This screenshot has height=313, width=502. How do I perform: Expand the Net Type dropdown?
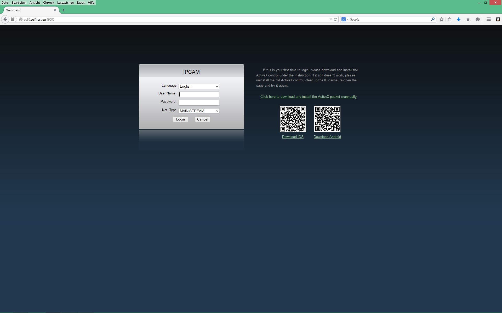click(199, 111)
